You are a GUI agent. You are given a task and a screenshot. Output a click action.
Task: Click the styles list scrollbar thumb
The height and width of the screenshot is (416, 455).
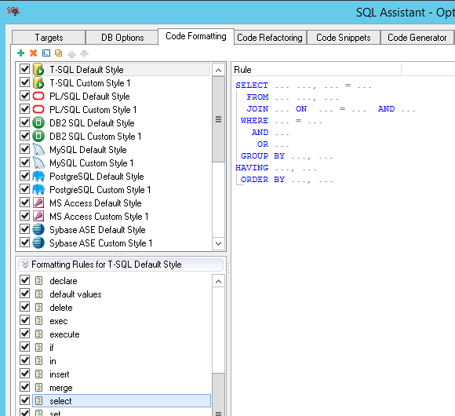click(x=219, y=119)
